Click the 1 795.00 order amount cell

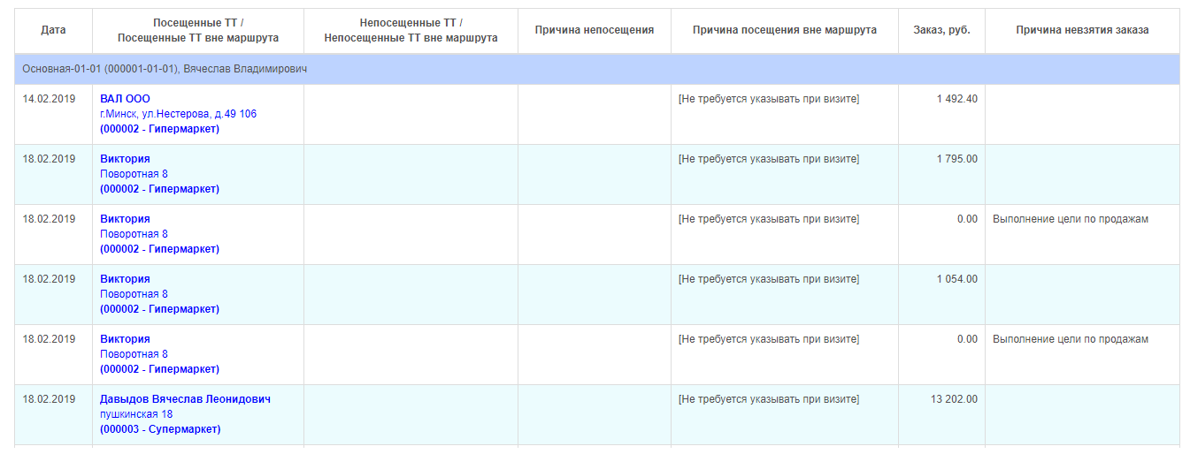pyautogui.click(x=956, y=159)
